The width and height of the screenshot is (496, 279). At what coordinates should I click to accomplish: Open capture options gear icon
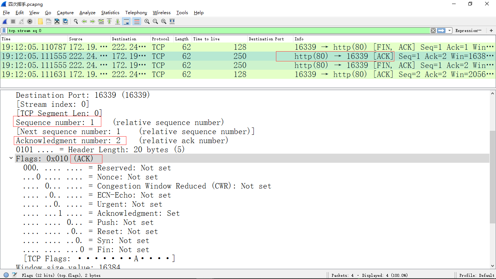tap(30, 21)
